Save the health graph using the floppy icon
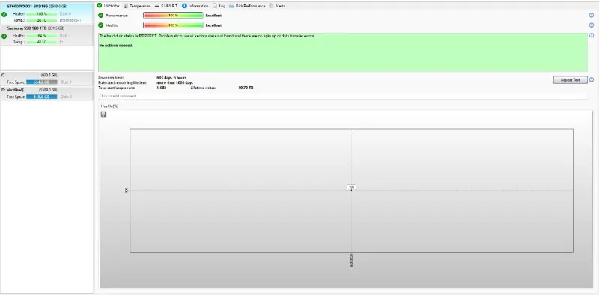599x295 pixels. point(103,115)
